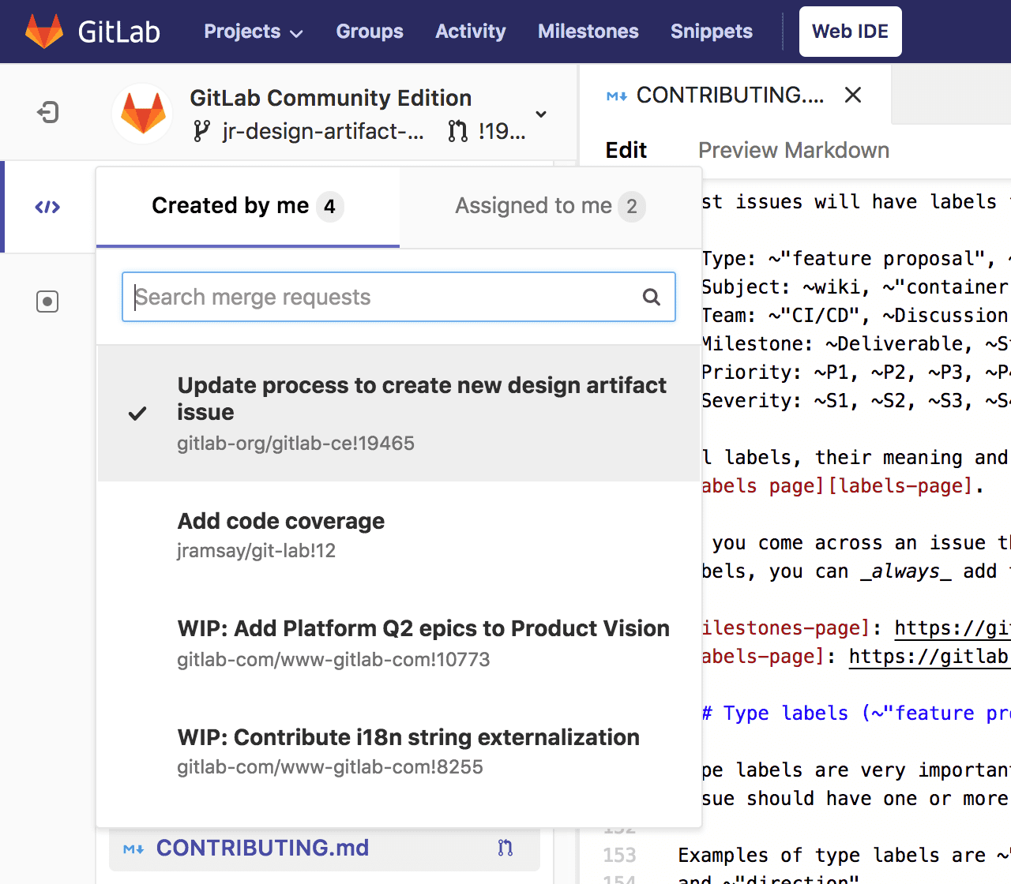
Task: Click the Web IDE button
Action: (850, 32)
